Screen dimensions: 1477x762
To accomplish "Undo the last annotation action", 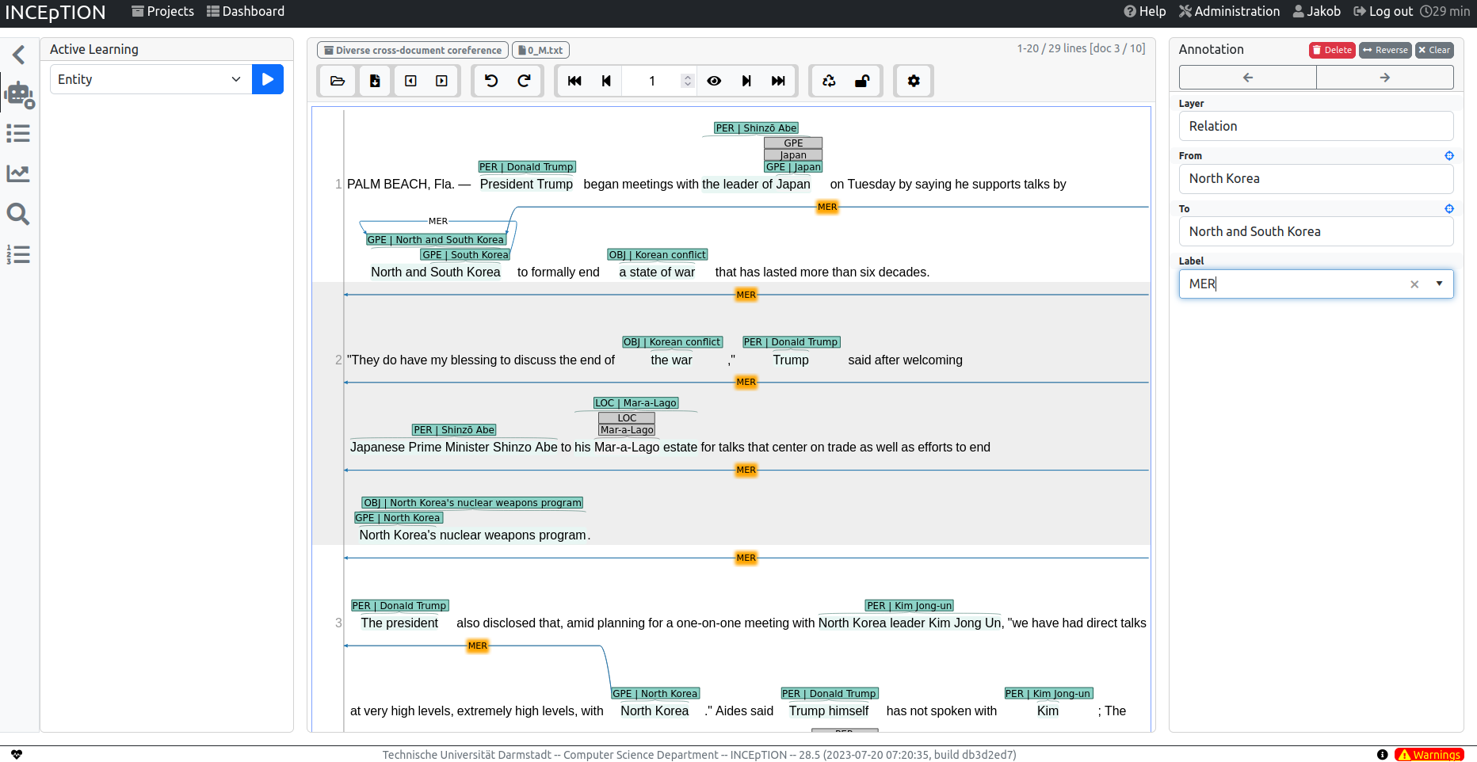I will click(491, 81).
